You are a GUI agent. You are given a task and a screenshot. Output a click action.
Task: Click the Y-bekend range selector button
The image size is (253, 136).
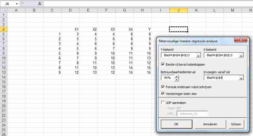pyautogui.click(x=198, y=55)
